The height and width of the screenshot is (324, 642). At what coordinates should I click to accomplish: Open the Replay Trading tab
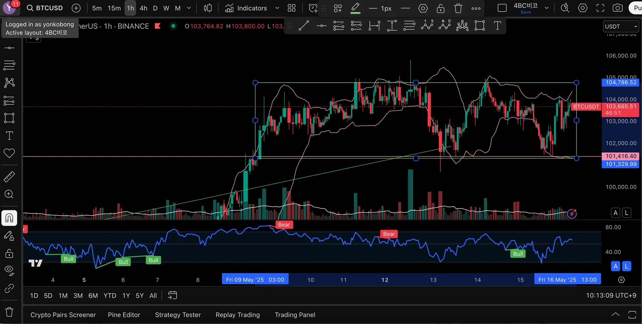(238, 315)
